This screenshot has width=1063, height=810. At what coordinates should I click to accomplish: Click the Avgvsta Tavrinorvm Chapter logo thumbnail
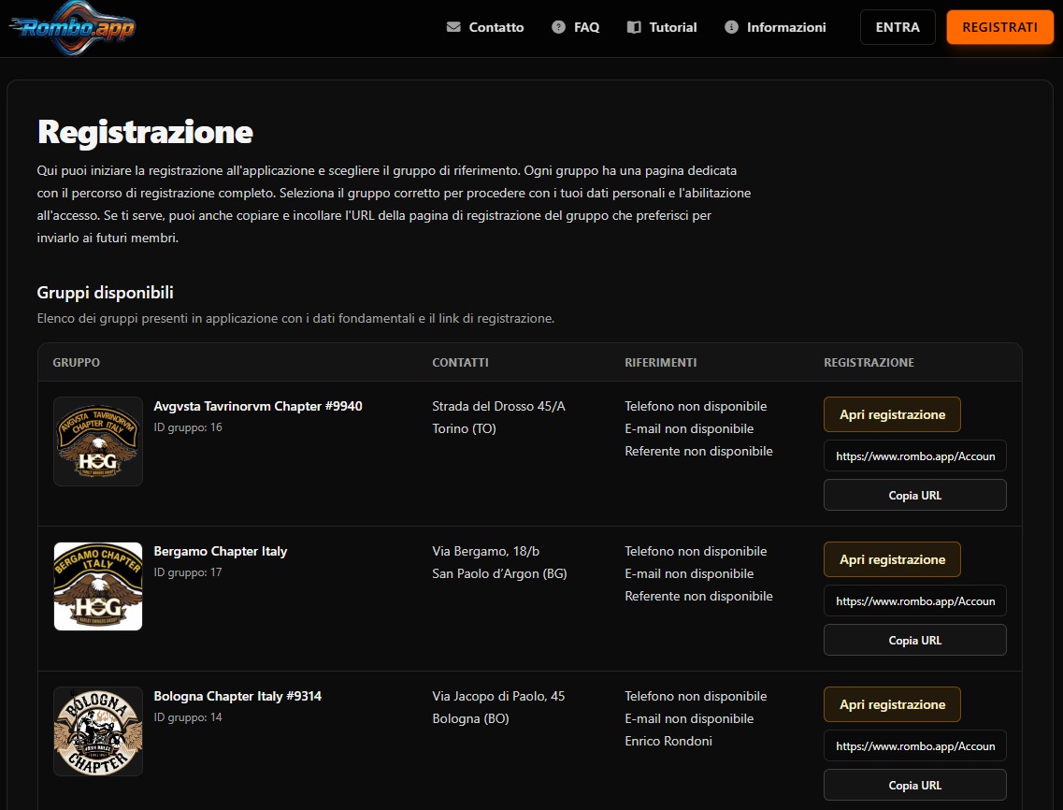pyautogui.click(x=98, y=441)
